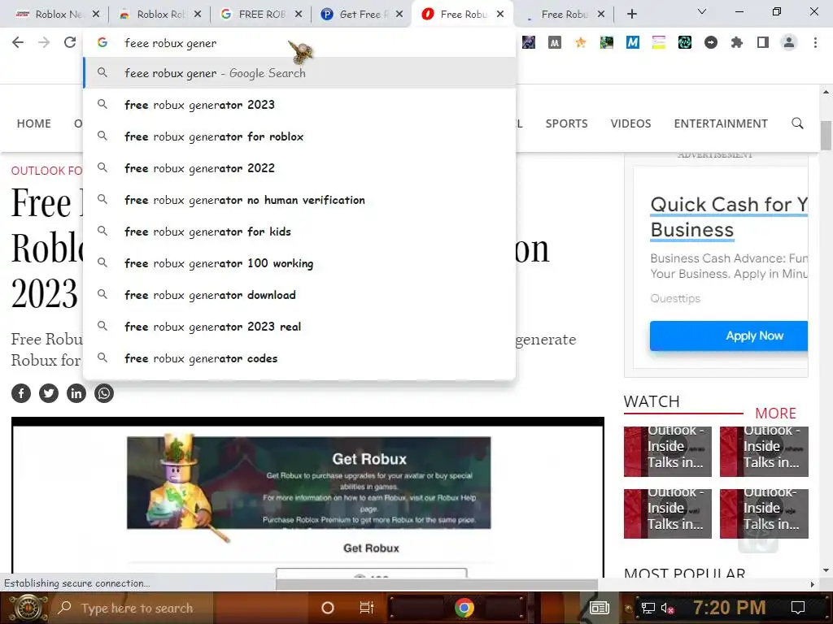Share article on WhatsApp
833x624 pixels.
(x=104, y=393)
